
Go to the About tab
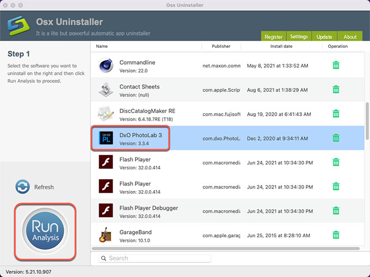(350, 37)
